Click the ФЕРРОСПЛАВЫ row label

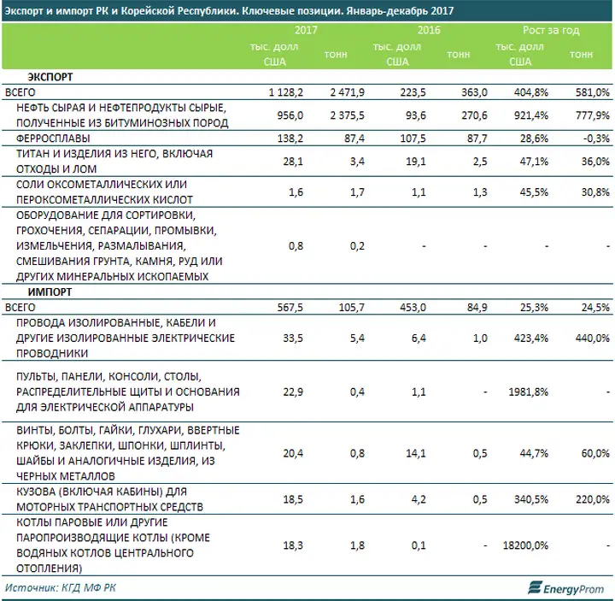[53, 138]
